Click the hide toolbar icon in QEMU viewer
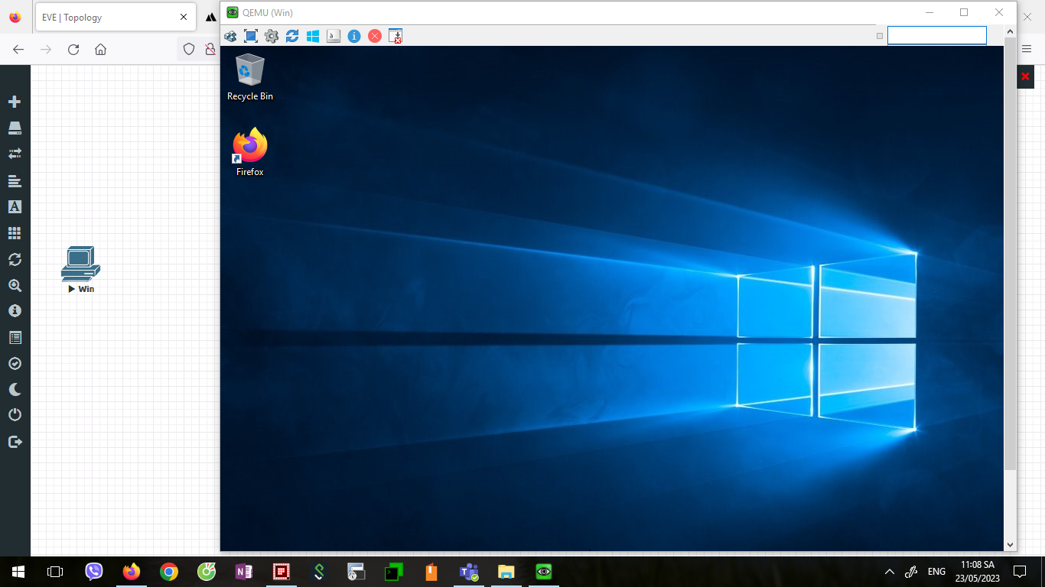The height and width of the screenshot is (587, 1045). (396, 36)
